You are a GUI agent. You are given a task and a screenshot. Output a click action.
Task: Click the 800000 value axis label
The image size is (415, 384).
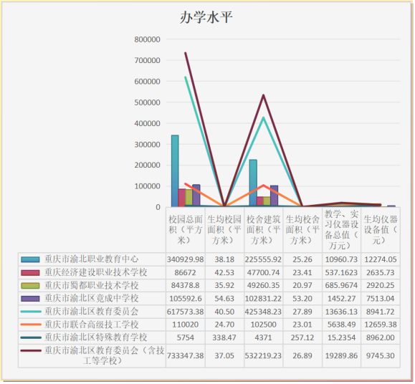click(x=147, y=39)
